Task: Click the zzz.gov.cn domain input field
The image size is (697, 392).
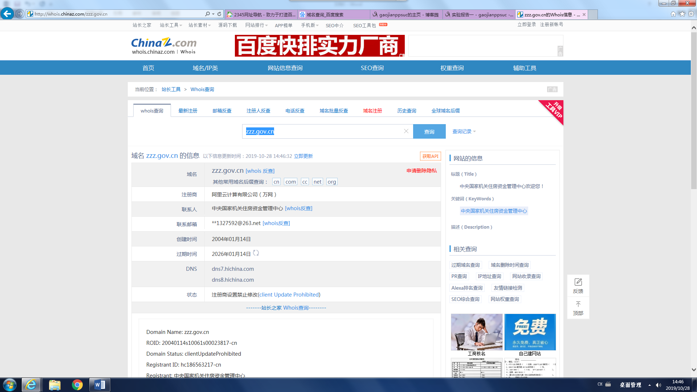Action: pos(323,131)
